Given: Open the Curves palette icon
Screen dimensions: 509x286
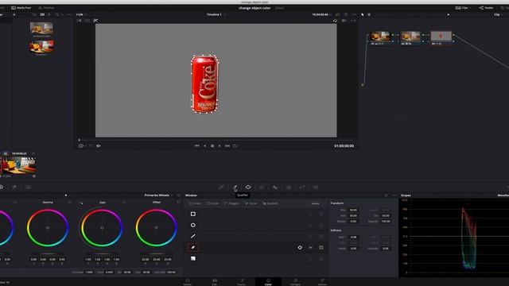Looking at the screenshot, I should pos(221,187).
